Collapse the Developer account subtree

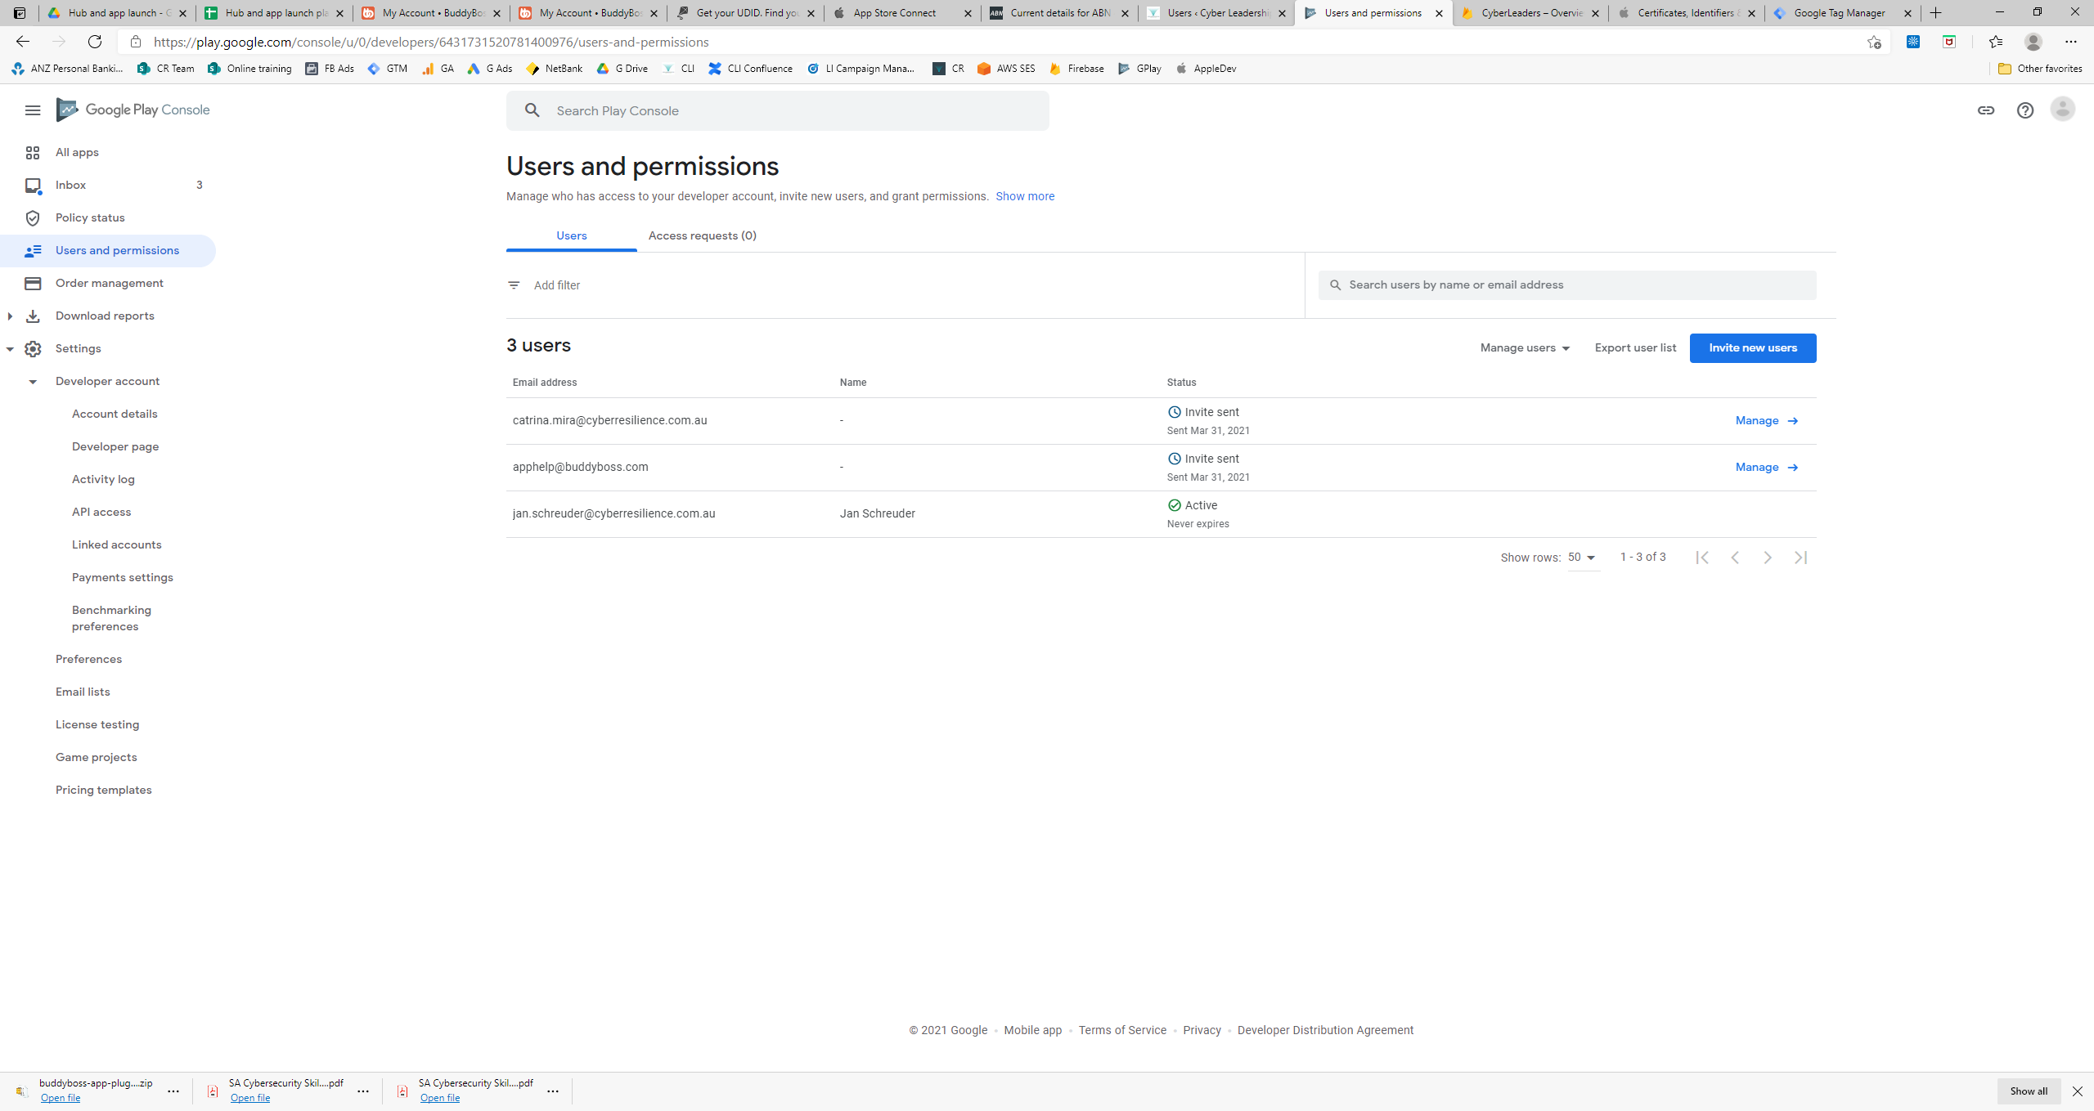click(x=33, y=382)
